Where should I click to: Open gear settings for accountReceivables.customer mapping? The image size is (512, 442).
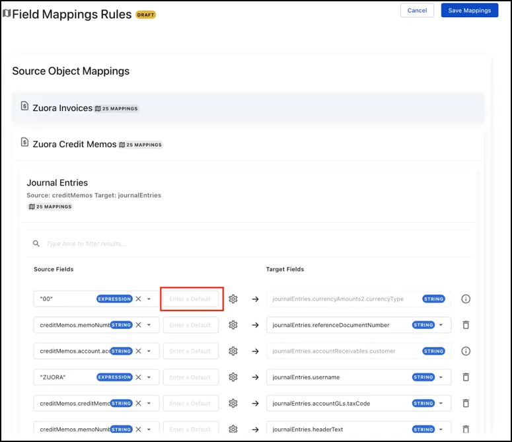(x=233, y=351)
